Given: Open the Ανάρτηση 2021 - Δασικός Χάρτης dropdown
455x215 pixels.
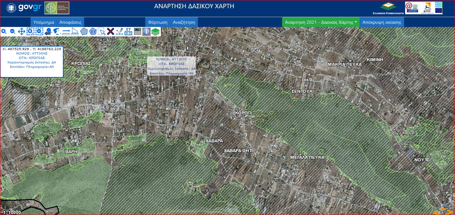Looking at the screenshot, I should click(x=321, y=22).
